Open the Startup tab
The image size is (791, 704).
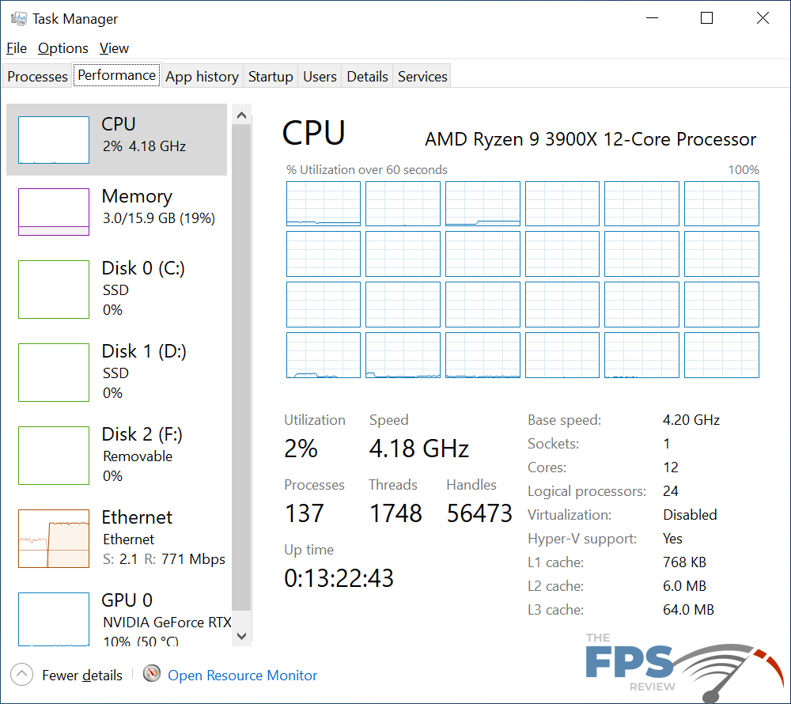point(271,76)
